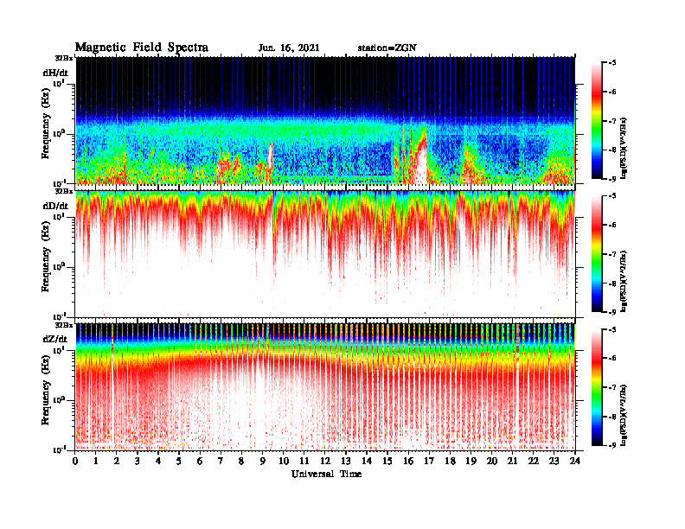Click hour tick label "12" on time axis

(x=325, y=462)
